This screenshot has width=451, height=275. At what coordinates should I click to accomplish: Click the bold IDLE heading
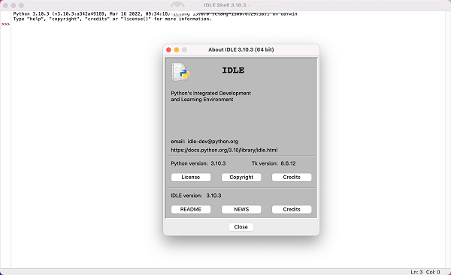coord(233,70)
